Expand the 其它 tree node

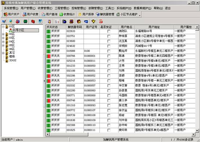(x=3, y=53)
